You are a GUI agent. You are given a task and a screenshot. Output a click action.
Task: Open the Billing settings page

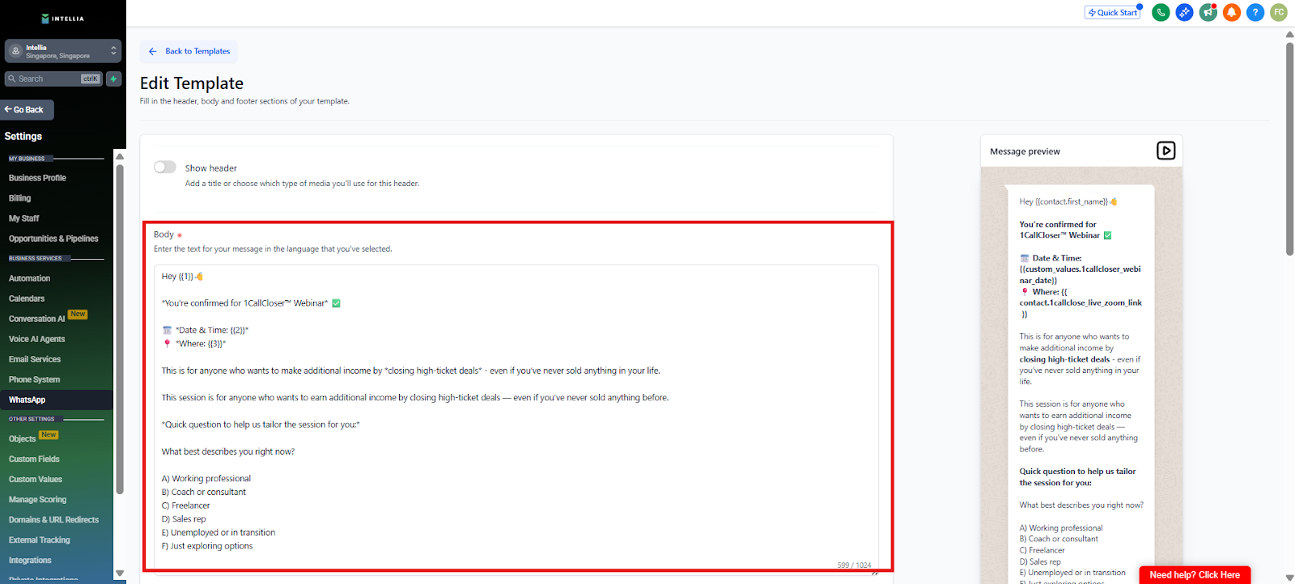click(19, 198)
